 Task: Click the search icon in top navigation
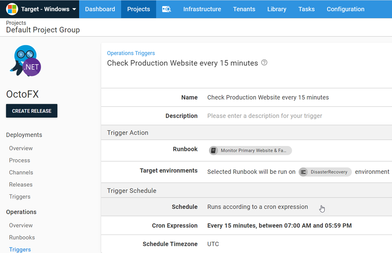pos(166,9)
